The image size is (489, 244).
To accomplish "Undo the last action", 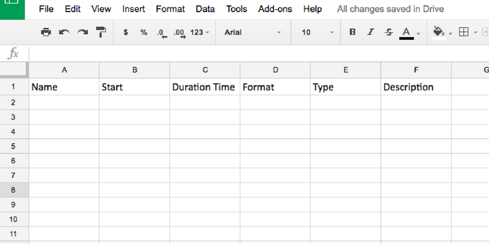I will (x=64, y=32).
